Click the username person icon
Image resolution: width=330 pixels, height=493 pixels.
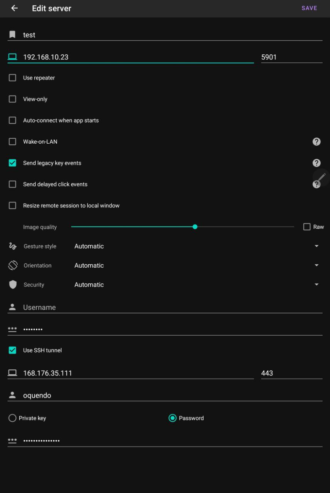tap(12, 307)
